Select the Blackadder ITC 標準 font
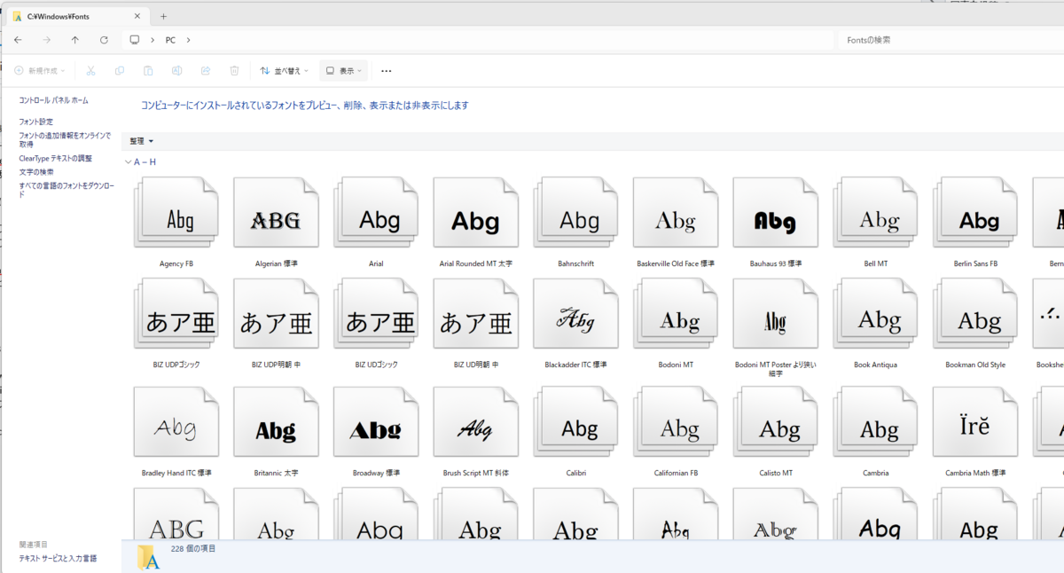 tap(576, 315)
